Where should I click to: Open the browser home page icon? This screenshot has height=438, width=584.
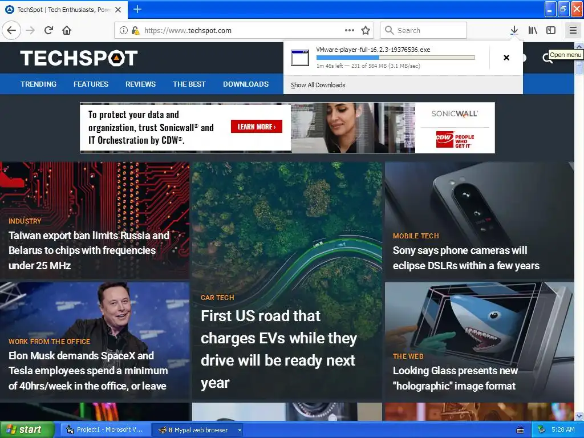click(67, 30)
